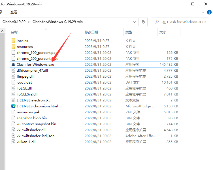Select the file name resources.pak
Viewport: 213px width, 170px height.
point(28,112)
